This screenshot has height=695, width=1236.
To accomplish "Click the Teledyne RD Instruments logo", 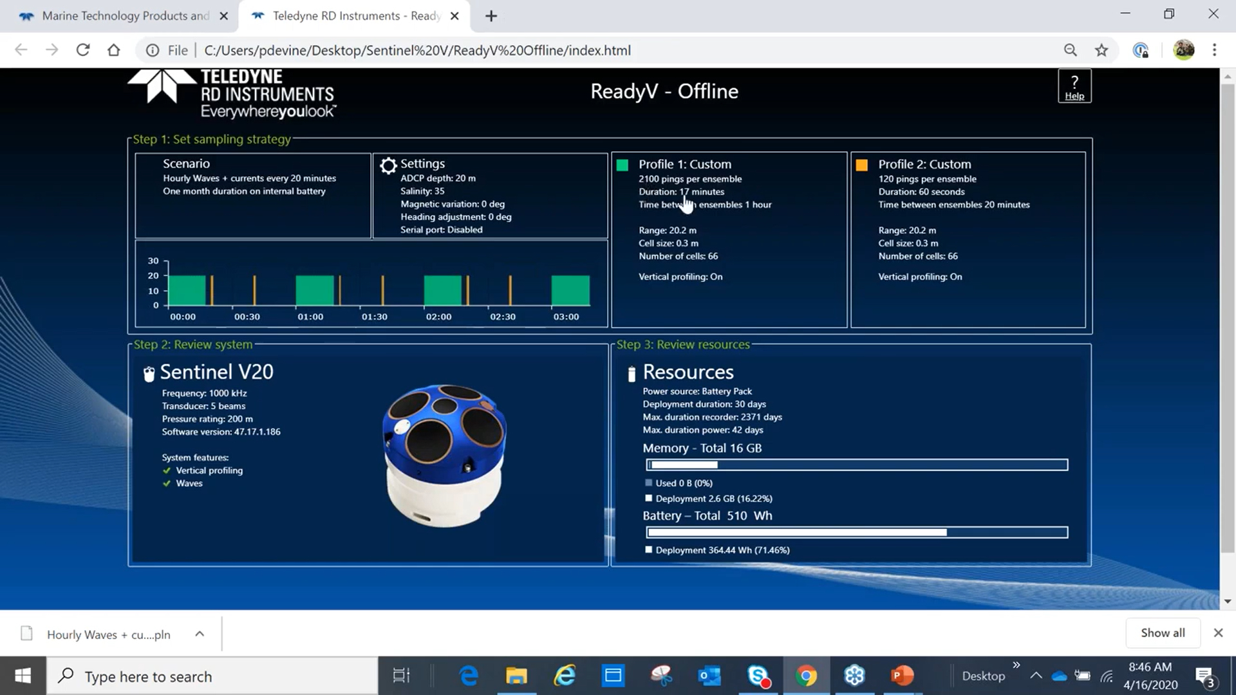I will point(232,94).
